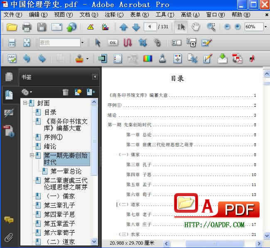Click the page number field
The width and height of the screenshot is (270, 248).
click(x=150, y=27)
